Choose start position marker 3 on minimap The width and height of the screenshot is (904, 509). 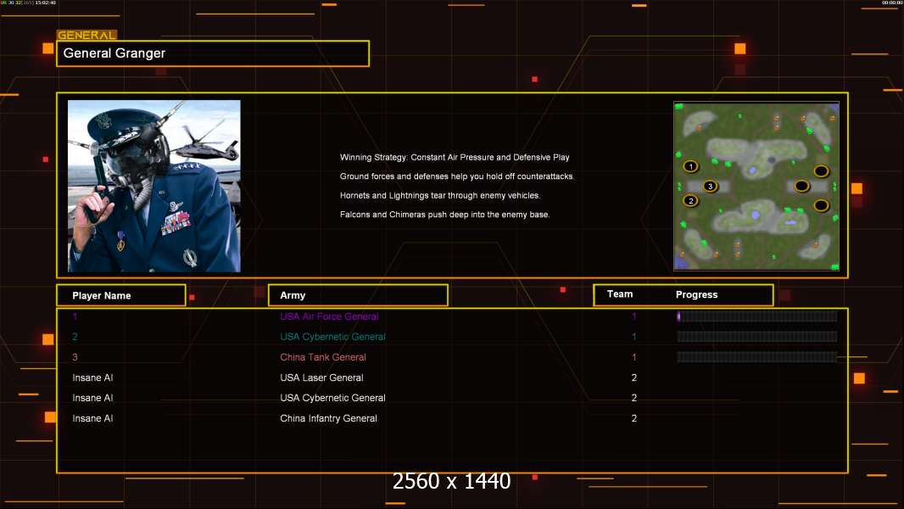pyautogui.click(x=711, y=186)
